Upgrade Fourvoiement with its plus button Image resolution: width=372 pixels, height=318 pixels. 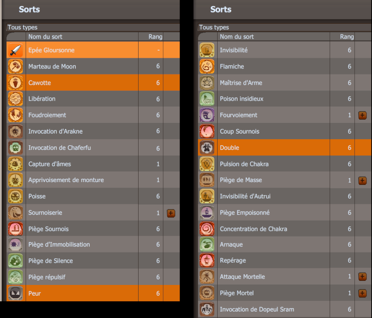point(362,115)
